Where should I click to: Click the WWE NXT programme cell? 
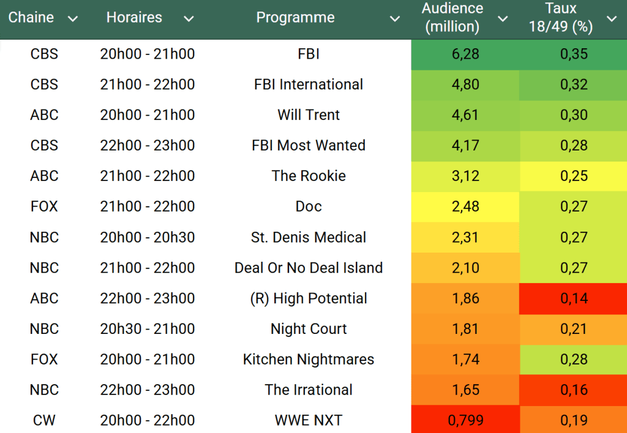tap(309, 420)
